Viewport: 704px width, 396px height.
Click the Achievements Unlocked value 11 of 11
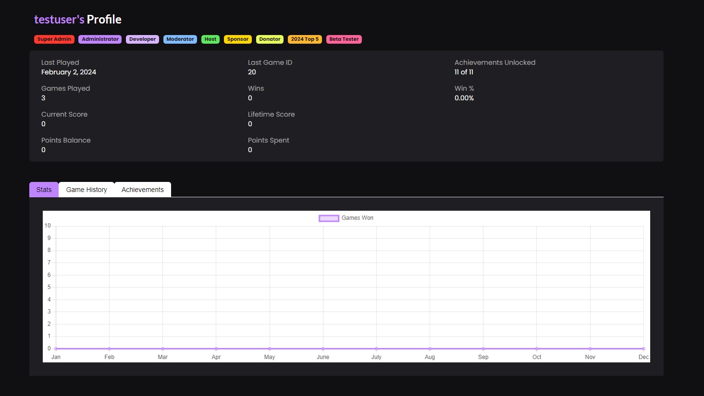tap(464, 72)
